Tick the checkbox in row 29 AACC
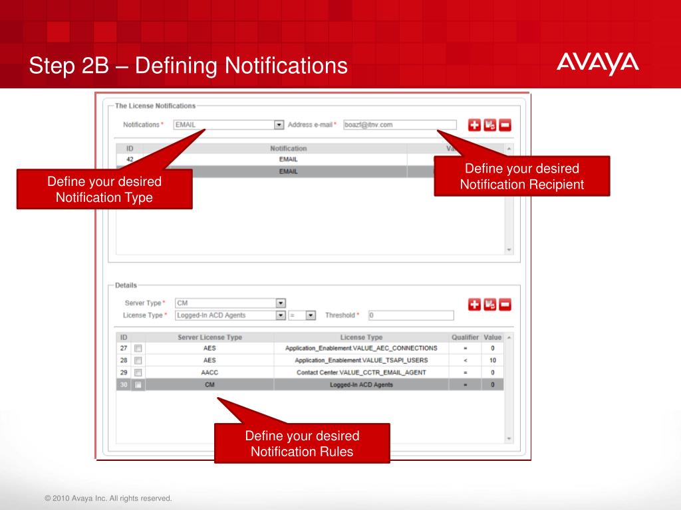681x510 pixels. tap(138, 373)
